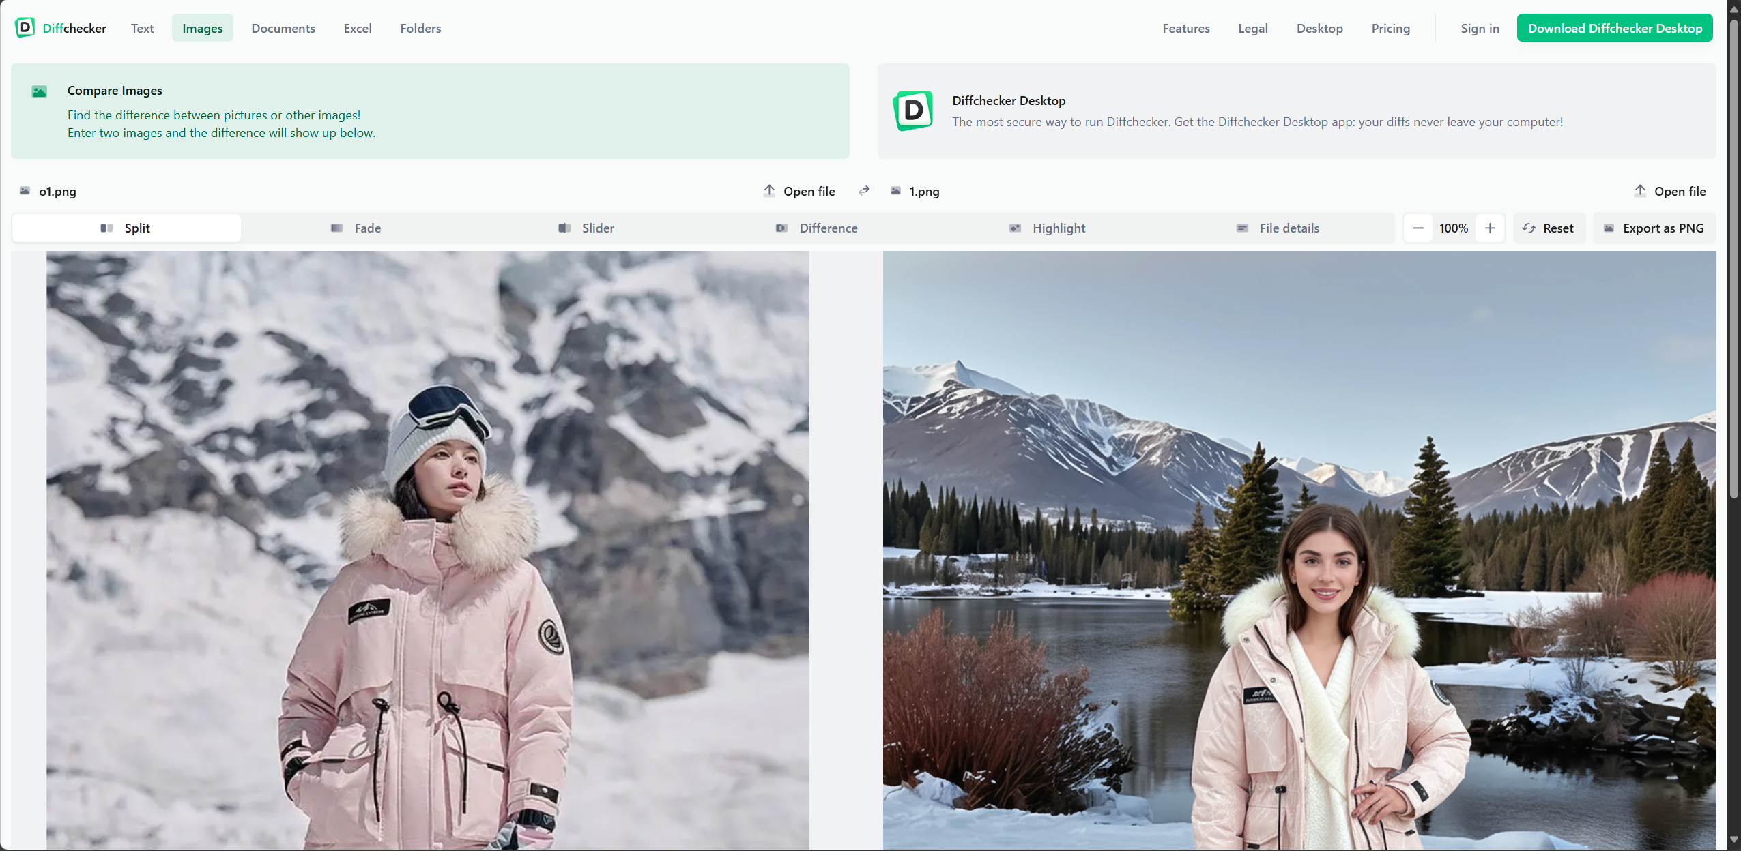This screenshot has height=851, width=1741.
Task: Open the Documents comparison tab
Action: pos(283,28)
